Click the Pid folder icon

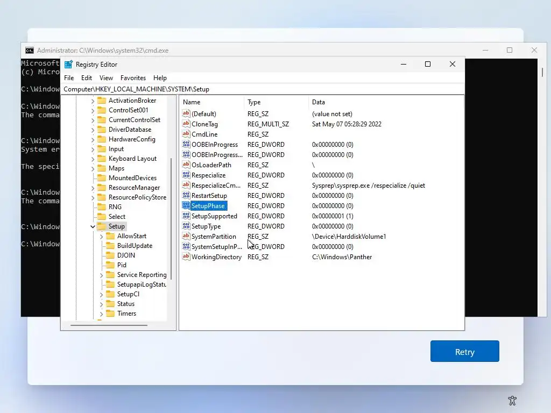pyautogui.click(x=110, y=265)
